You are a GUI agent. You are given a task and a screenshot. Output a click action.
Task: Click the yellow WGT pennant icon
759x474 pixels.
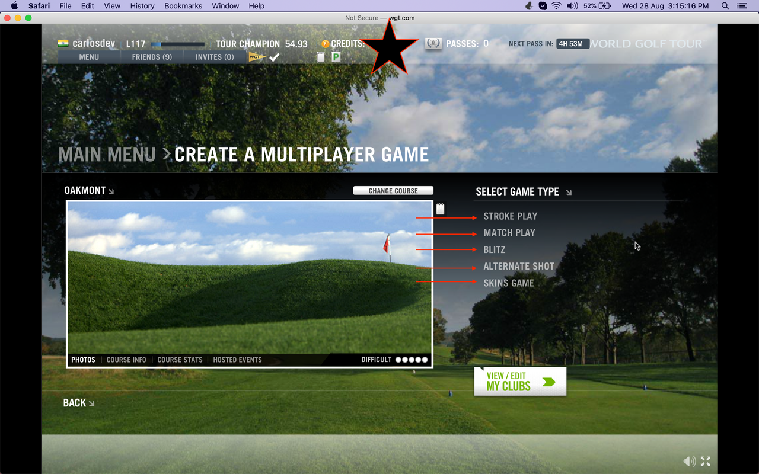click(x=257, y=57)
